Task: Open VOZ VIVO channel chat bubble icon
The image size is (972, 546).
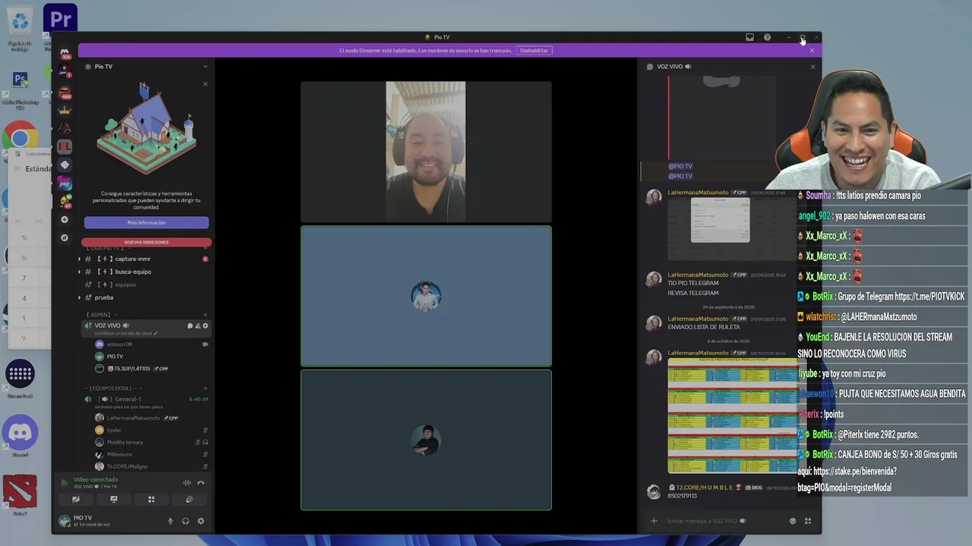Action: point(190,325)
